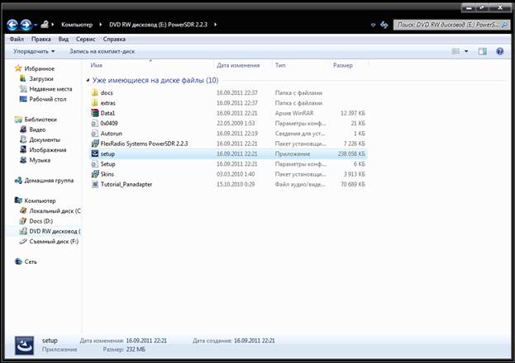Expand the breadcrumb arrow after PowerSDR 2.2.3

(x=215, y=25)
